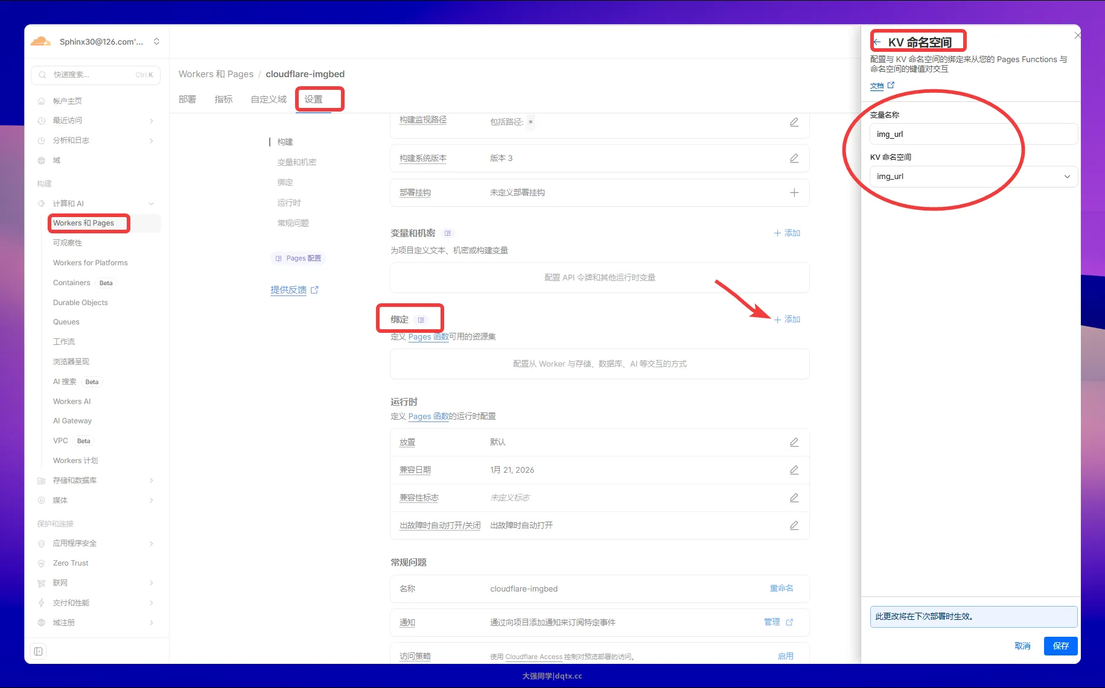
Task: Click the variable name input field
Action: [973, 134]
